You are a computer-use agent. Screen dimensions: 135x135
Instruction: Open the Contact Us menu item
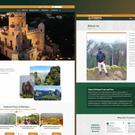coord(54,10)
